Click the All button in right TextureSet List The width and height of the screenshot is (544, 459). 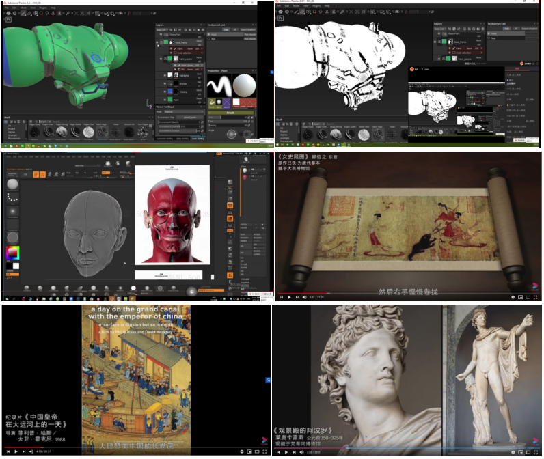515,29
